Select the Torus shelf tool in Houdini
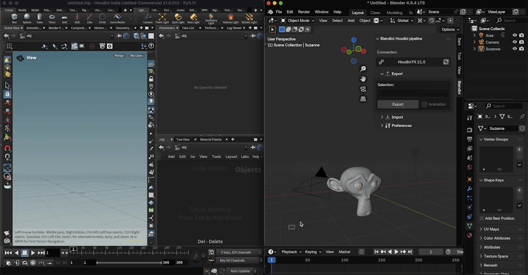This screenshot has width=528, height=275. [52, 18]
